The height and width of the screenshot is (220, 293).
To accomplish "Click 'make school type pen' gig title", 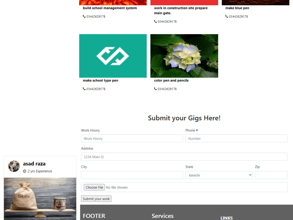I will pyautogui.click(x=100, y=80).
